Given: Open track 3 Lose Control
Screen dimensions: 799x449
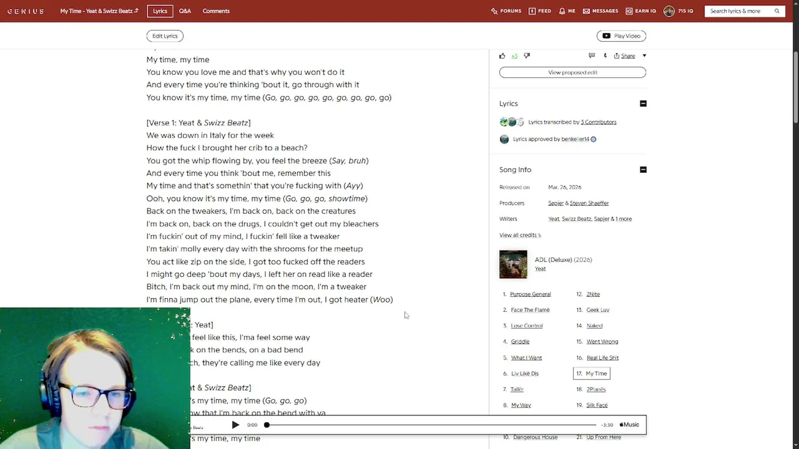Looking at the screenshot, I should click(x=526, y=326).
